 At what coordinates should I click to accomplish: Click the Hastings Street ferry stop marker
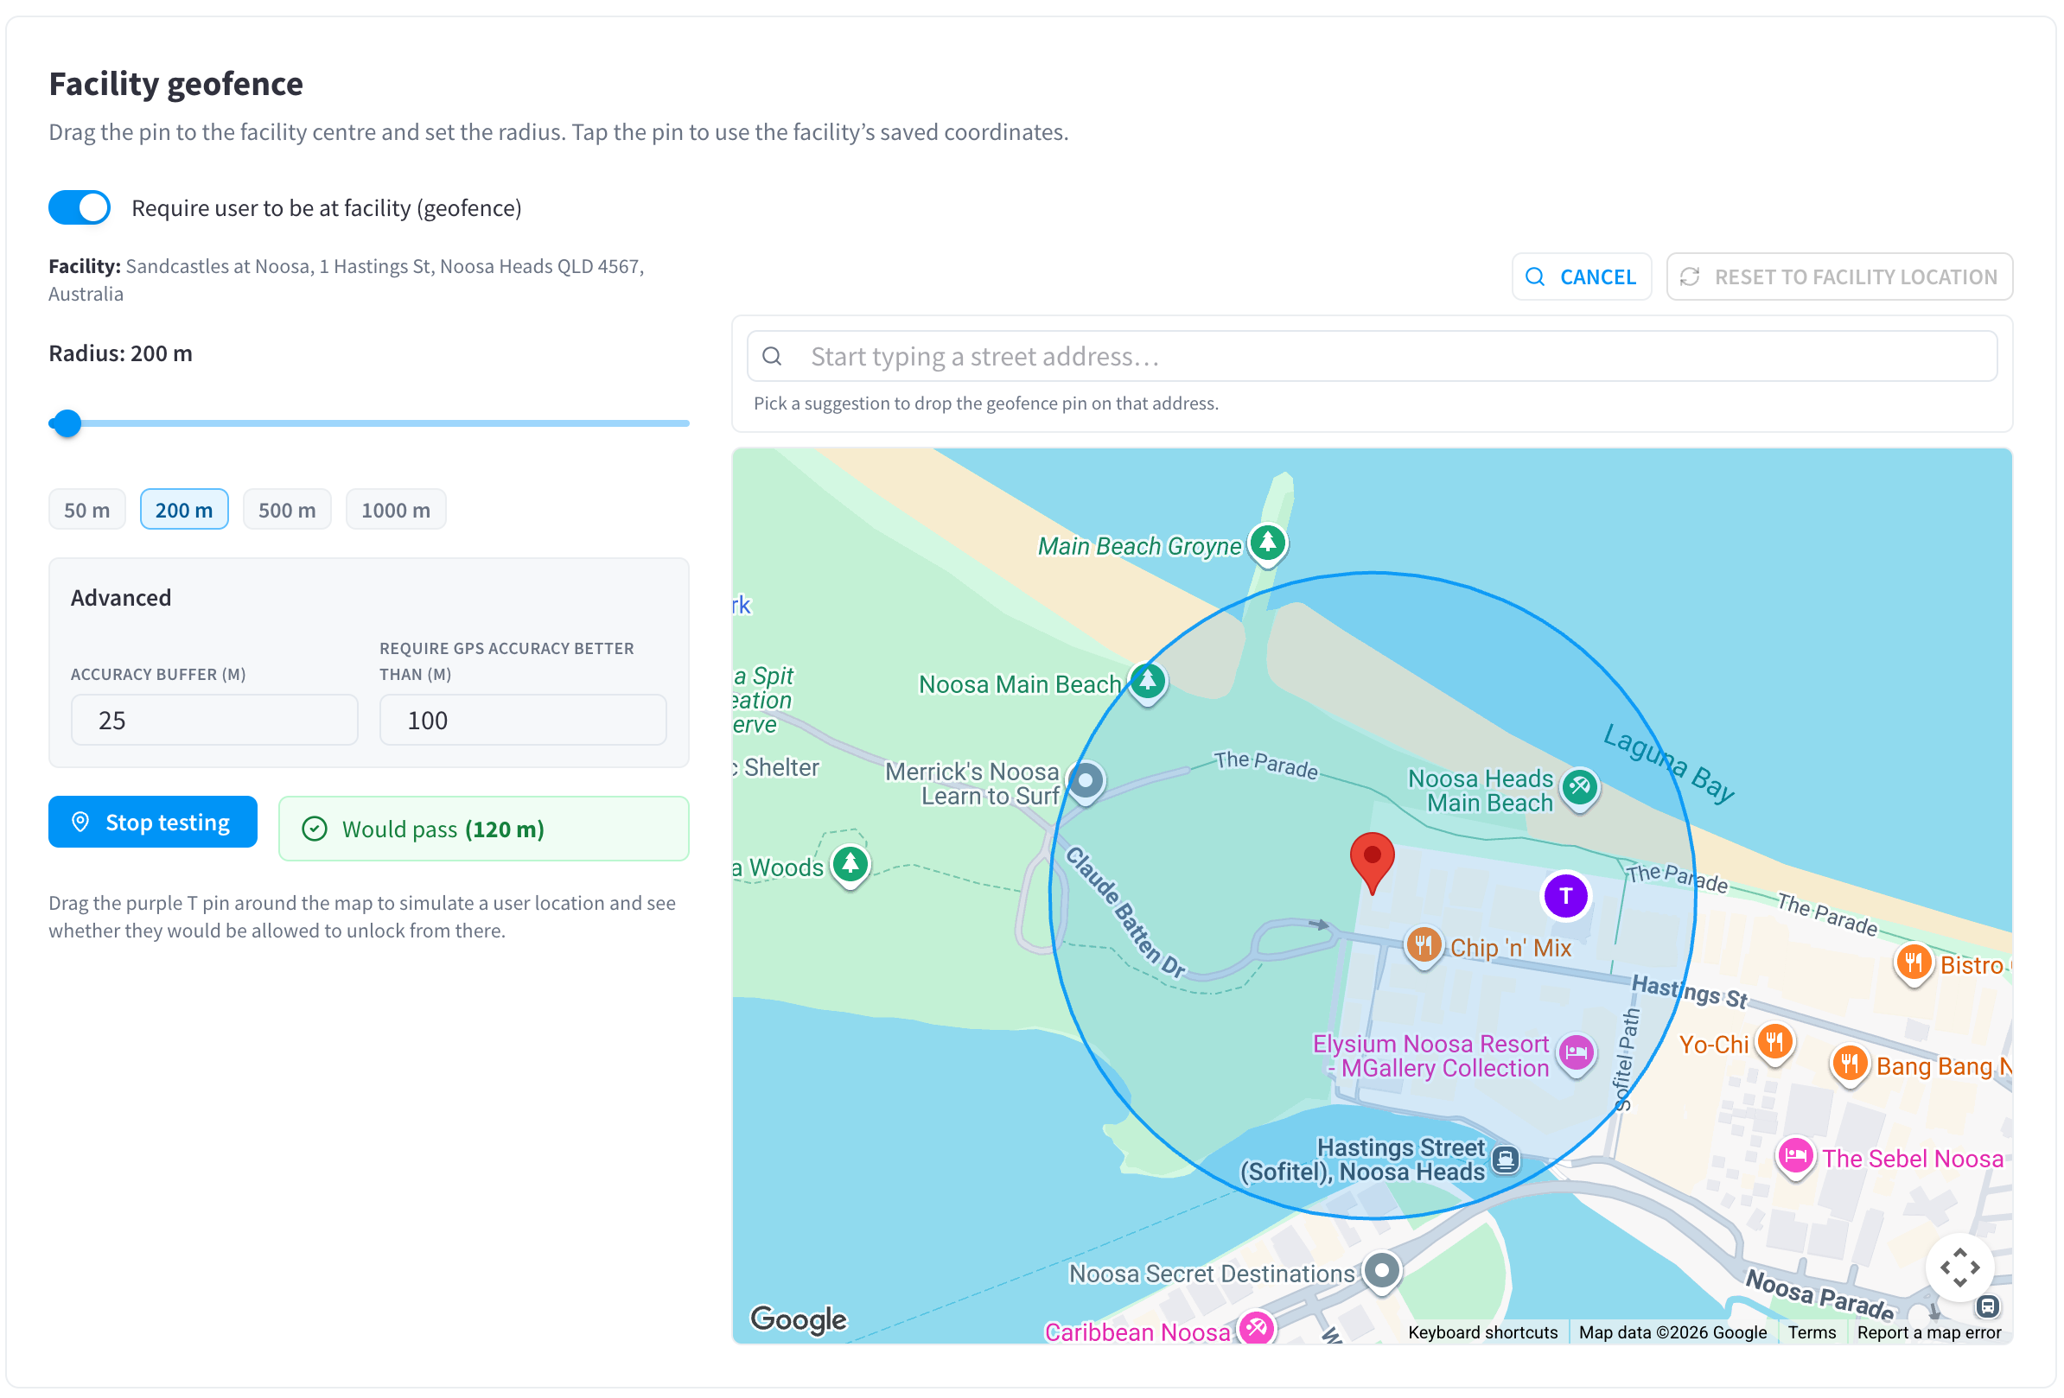(x=1506, y=1160)
